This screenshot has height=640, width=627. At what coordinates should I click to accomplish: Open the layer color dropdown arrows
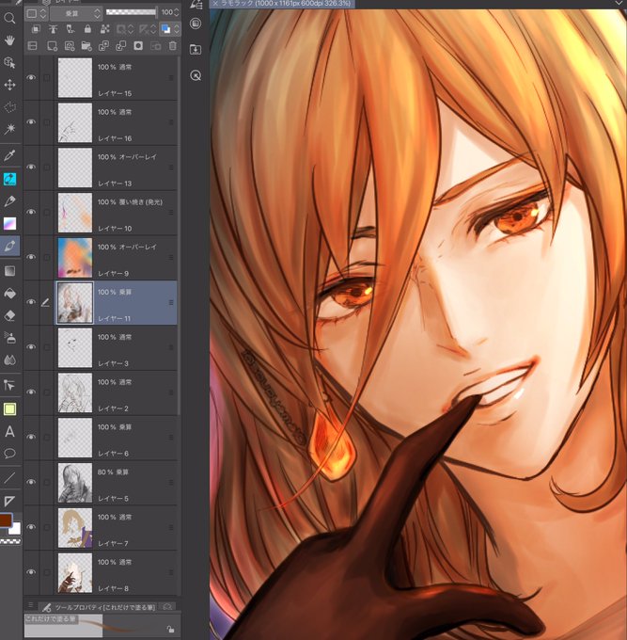[x=177, y=29]
